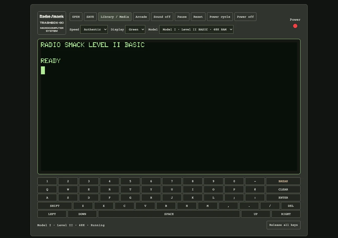
Task: Tap the R key
Action: point(110,189)
